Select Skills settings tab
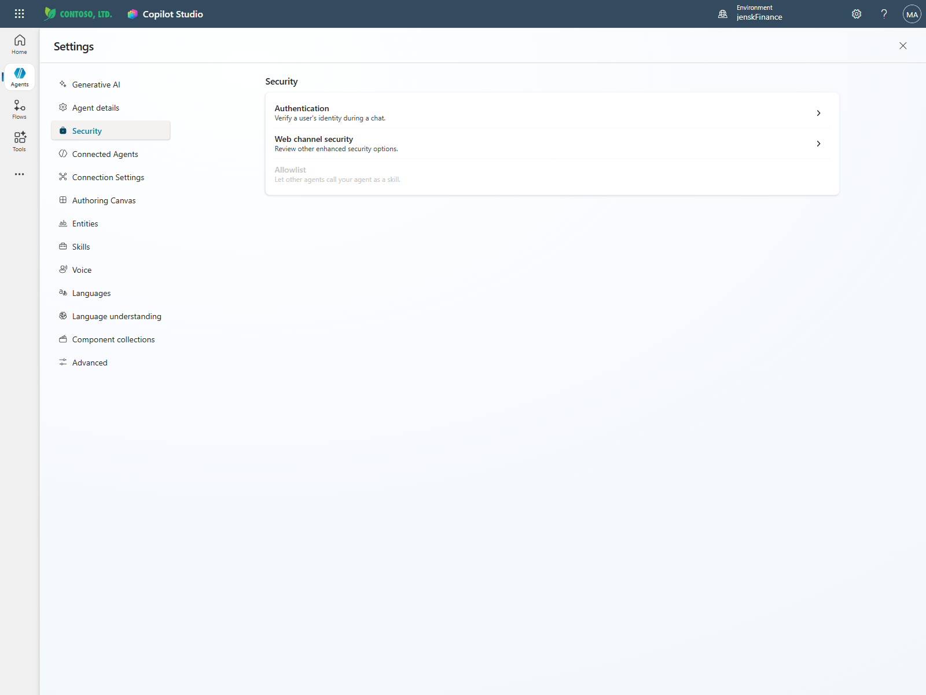The width and height of the screenshot is (926, 695). pos(111,247)
